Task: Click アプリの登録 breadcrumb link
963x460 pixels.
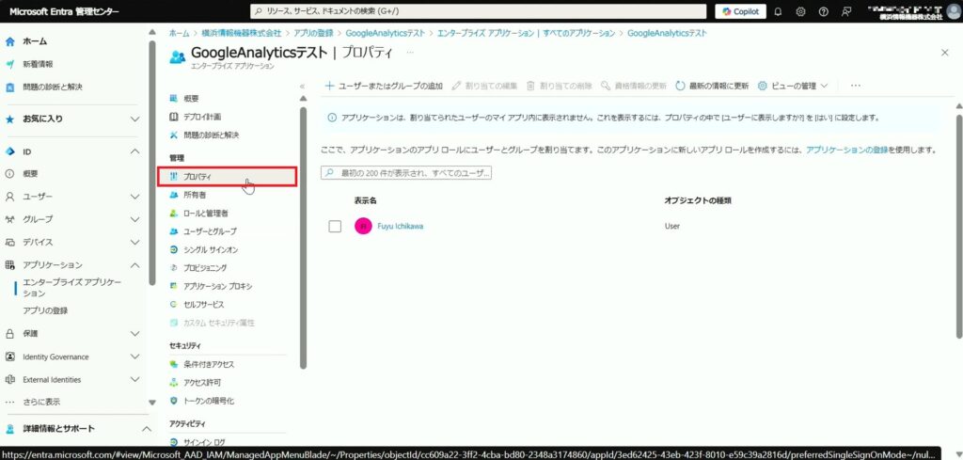Action: [x=313, y=33]
